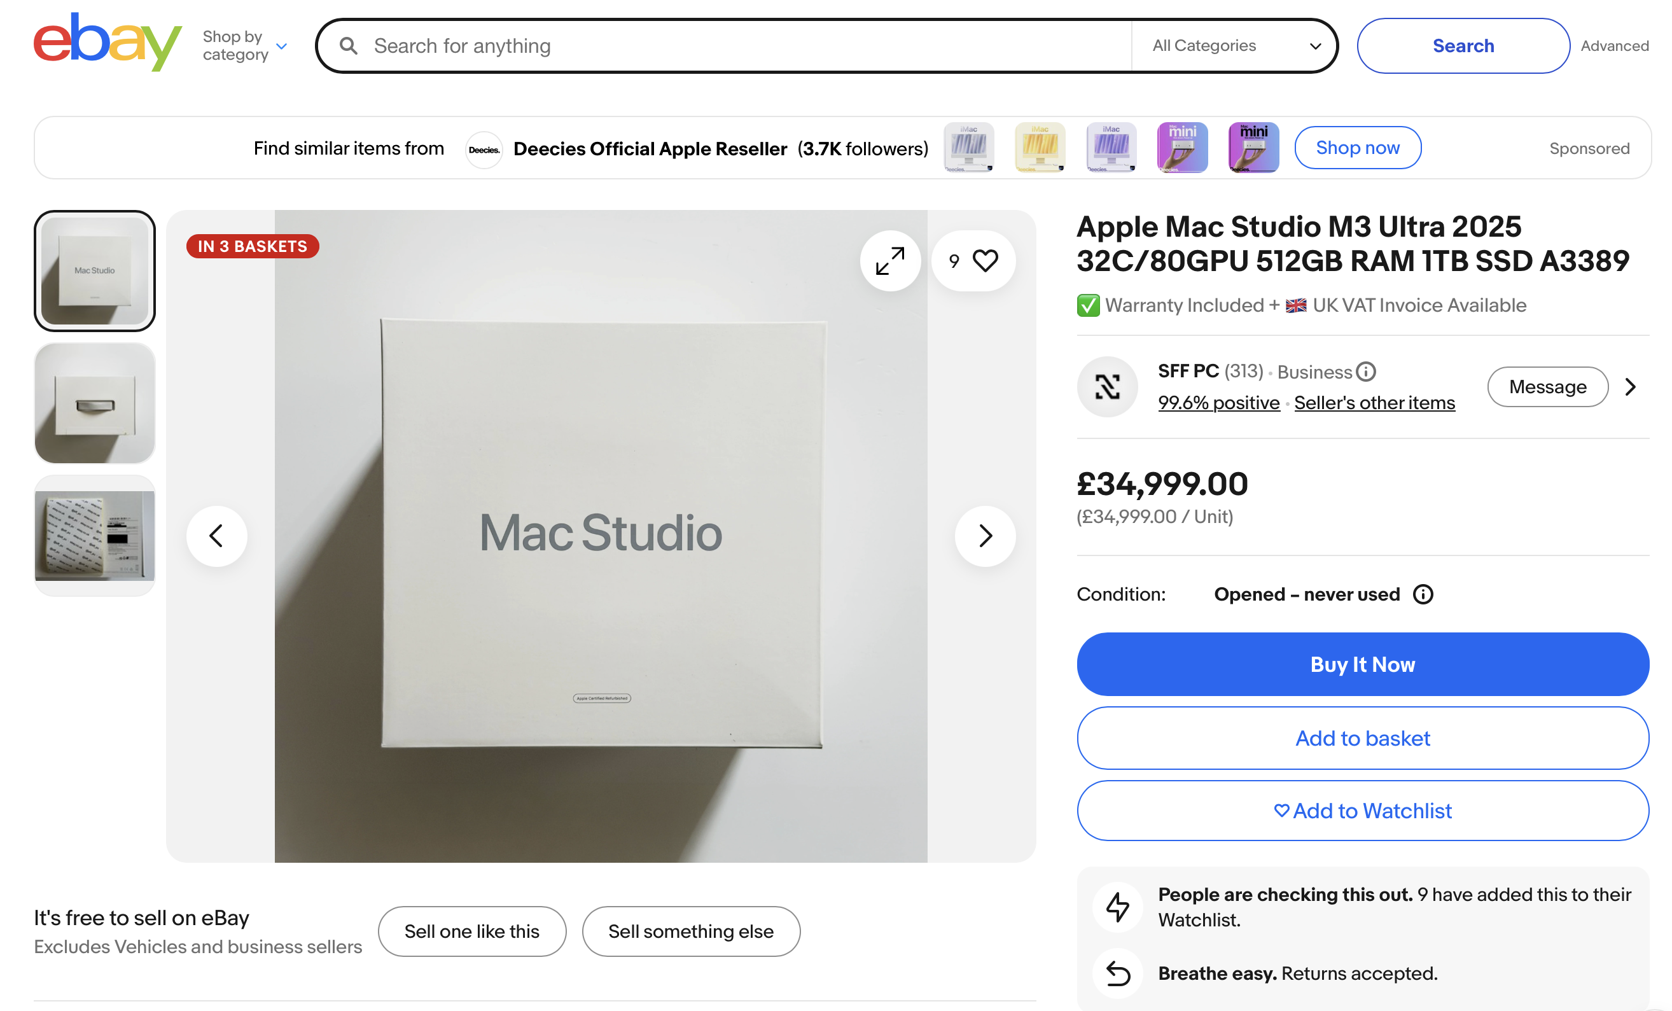Click the eBay logo
Viewport: 1672px width, 1011px height.
pyautogui.click(x=108, y=42)
